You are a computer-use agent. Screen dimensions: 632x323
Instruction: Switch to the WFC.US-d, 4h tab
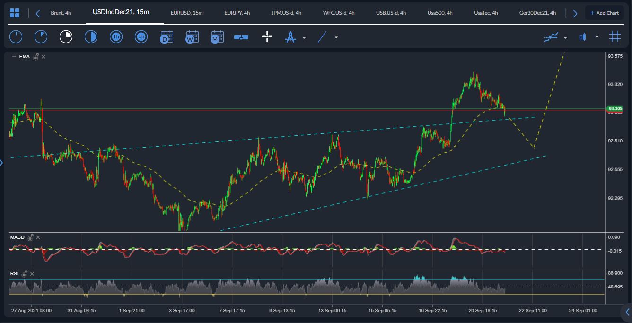338,13
